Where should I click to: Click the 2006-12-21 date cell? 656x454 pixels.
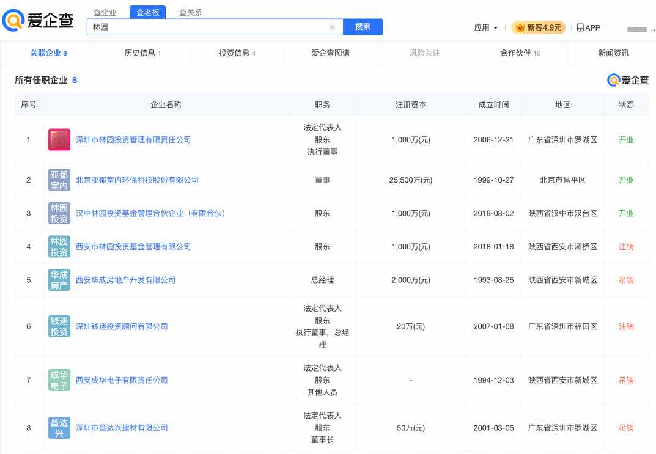point(493,140)
